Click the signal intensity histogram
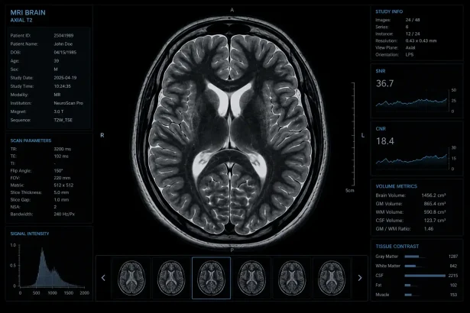This screenshot has width=470, height=313. tap(51, 267)
